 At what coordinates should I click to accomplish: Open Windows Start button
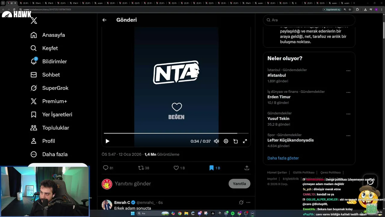133,213
